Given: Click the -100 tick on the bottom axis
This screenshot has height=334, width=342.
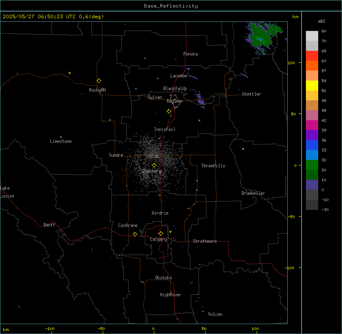Looking at the screenshot, I should [50, 328].
